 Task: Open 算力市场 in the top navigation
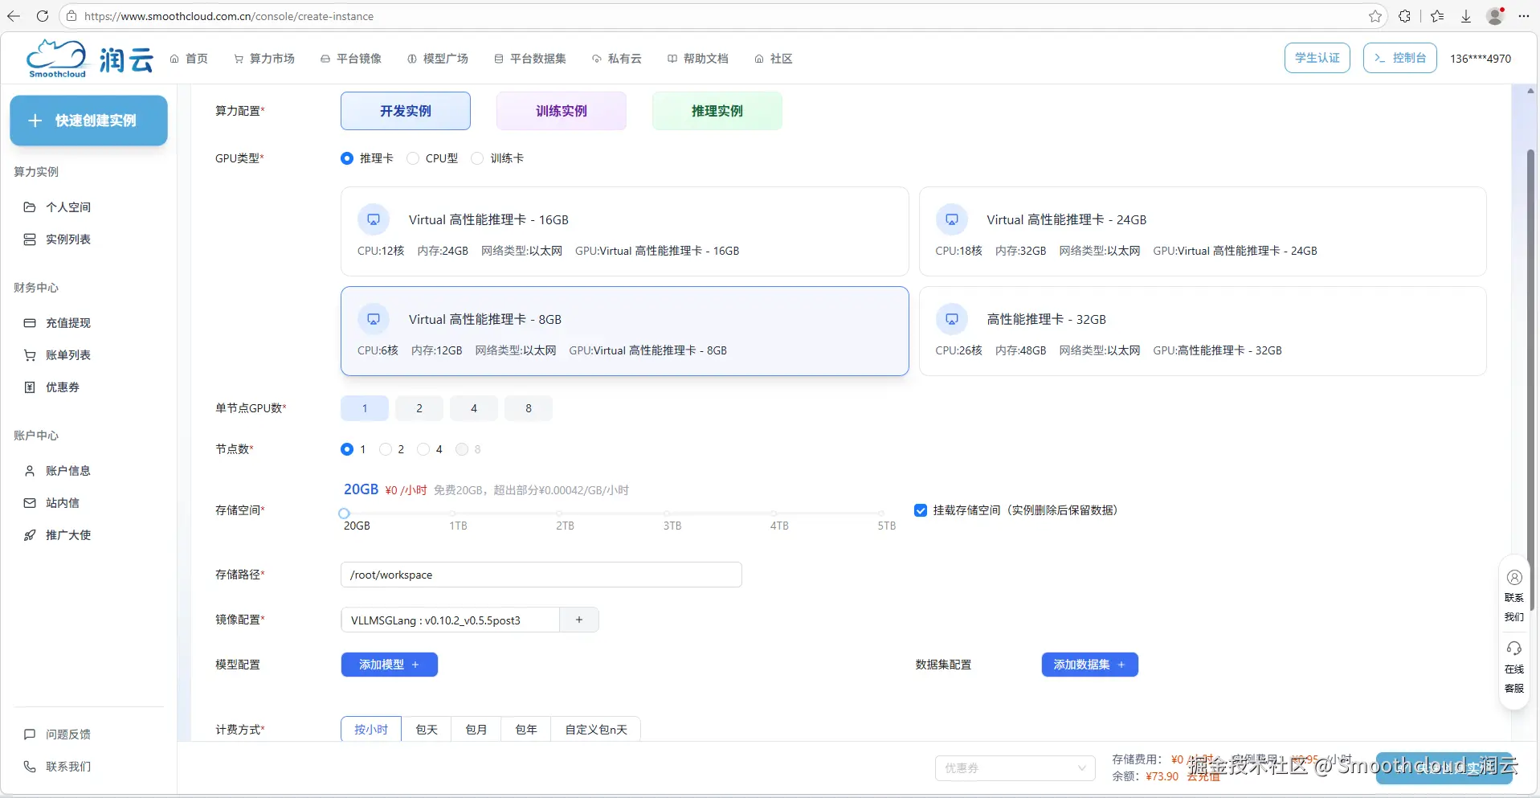coord(264,59)
